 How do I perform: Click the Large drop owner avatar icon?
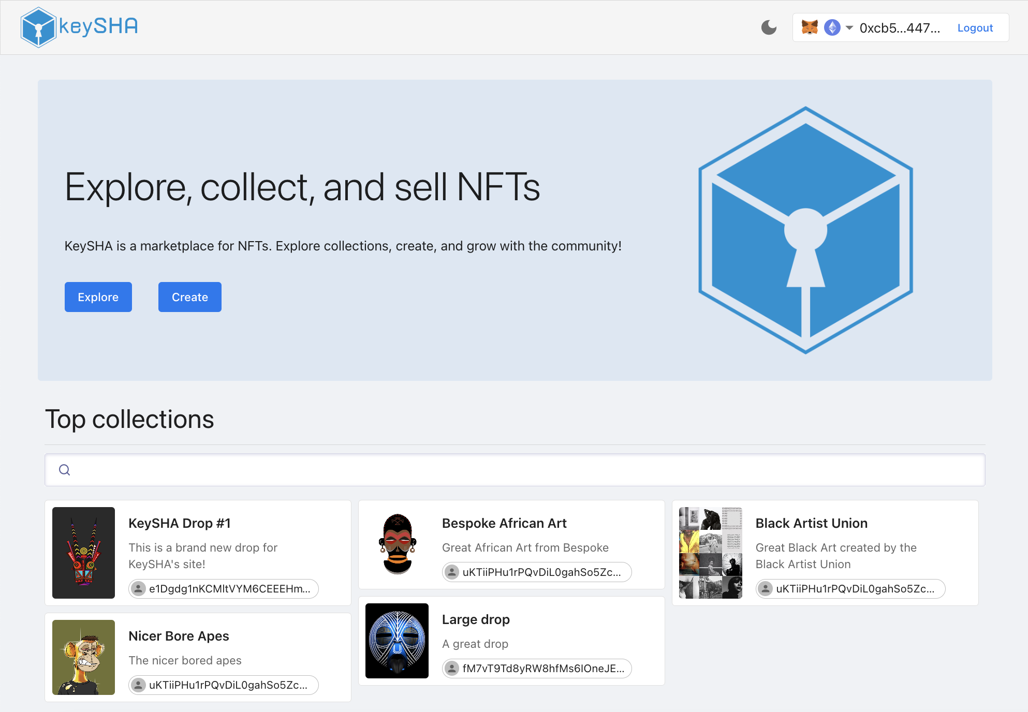click(452, 669)
